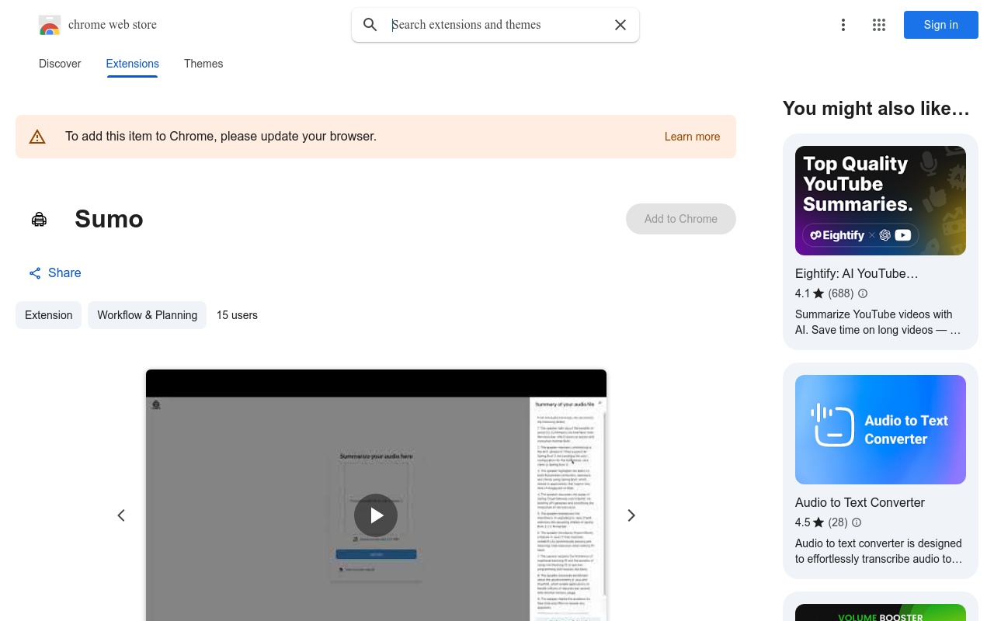Click the Sumo extension icon
Image resolution: width=994 pixels, height=621 pixels.
coord(39,219)
